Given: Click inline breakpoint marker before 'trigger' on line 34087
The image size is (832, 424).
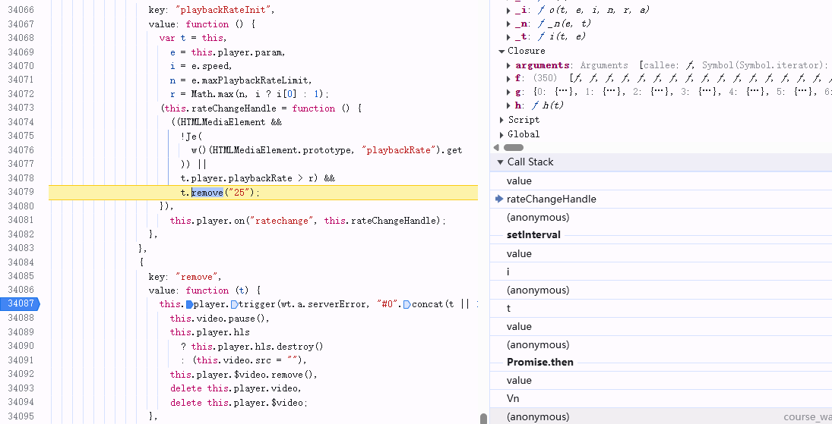Looking at the screenshot, I should (236, 304).
